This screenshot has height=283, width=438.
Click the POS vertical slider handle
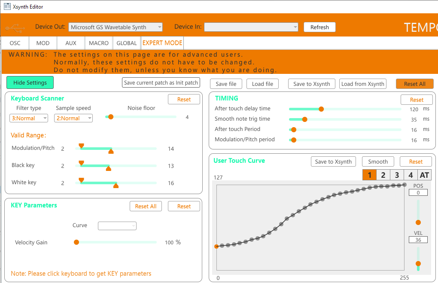418,222
